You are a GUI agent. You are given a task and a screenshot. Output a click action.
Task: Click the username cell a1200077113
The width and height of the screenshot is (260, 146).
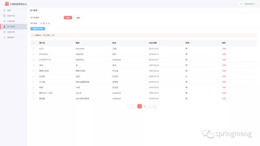45,60
